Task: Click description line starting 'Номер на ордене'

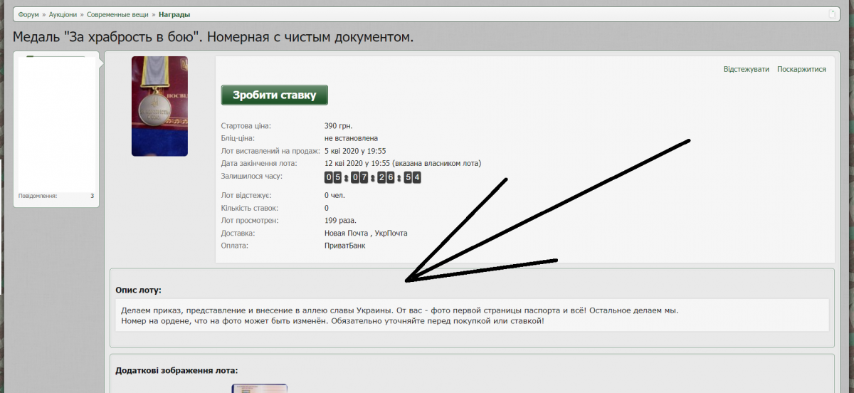Action: point(332,321)
